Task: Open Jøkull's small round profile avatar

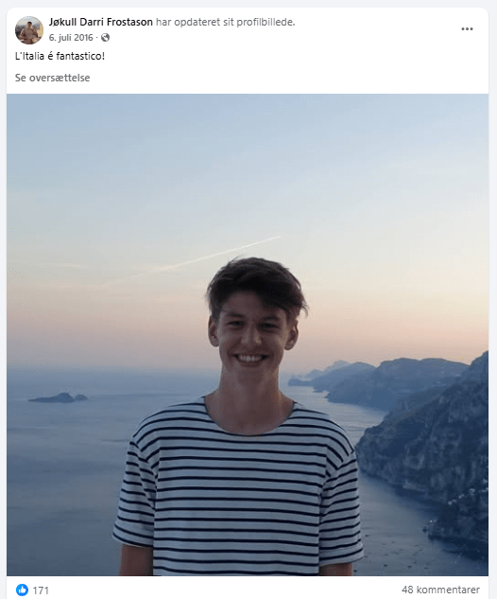Action: [29, 30]
